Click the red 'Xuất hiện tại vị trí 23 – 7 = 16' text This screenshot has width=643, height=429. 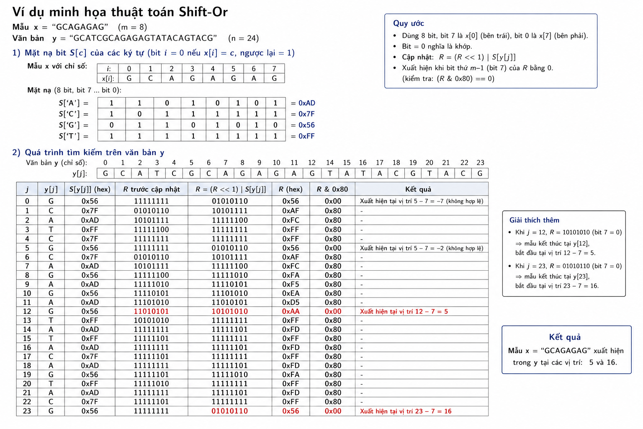406,411
